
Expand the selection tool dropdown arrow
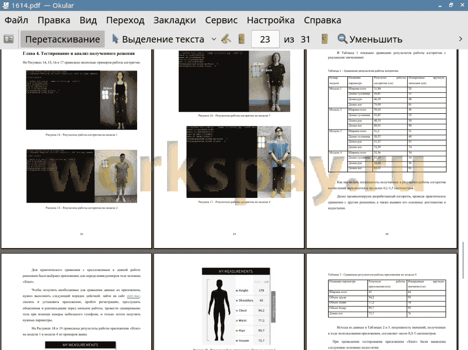pyautogui.click(x=214, y=39)
